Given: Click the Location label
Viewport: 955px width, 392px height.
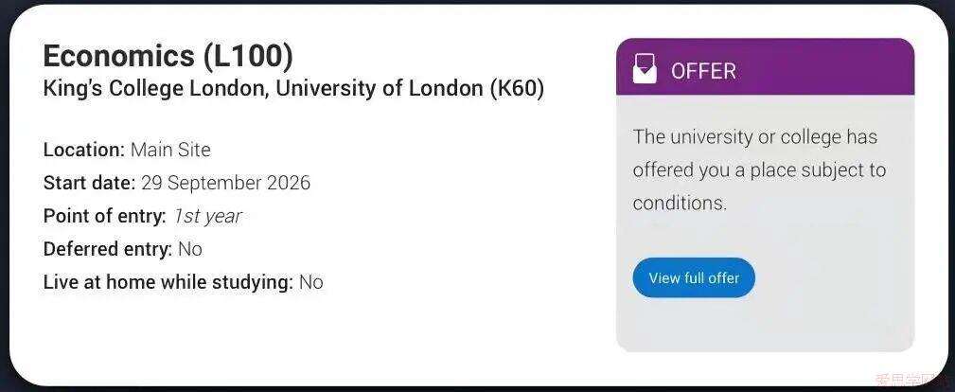Looking at the screenshot, I should point(83,150).
